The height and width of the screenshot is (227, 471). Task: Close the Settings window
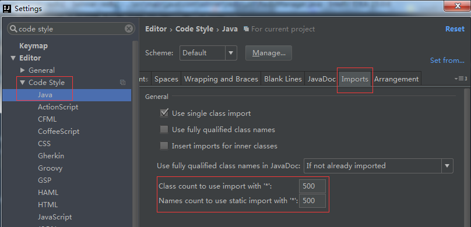point(457,6)
